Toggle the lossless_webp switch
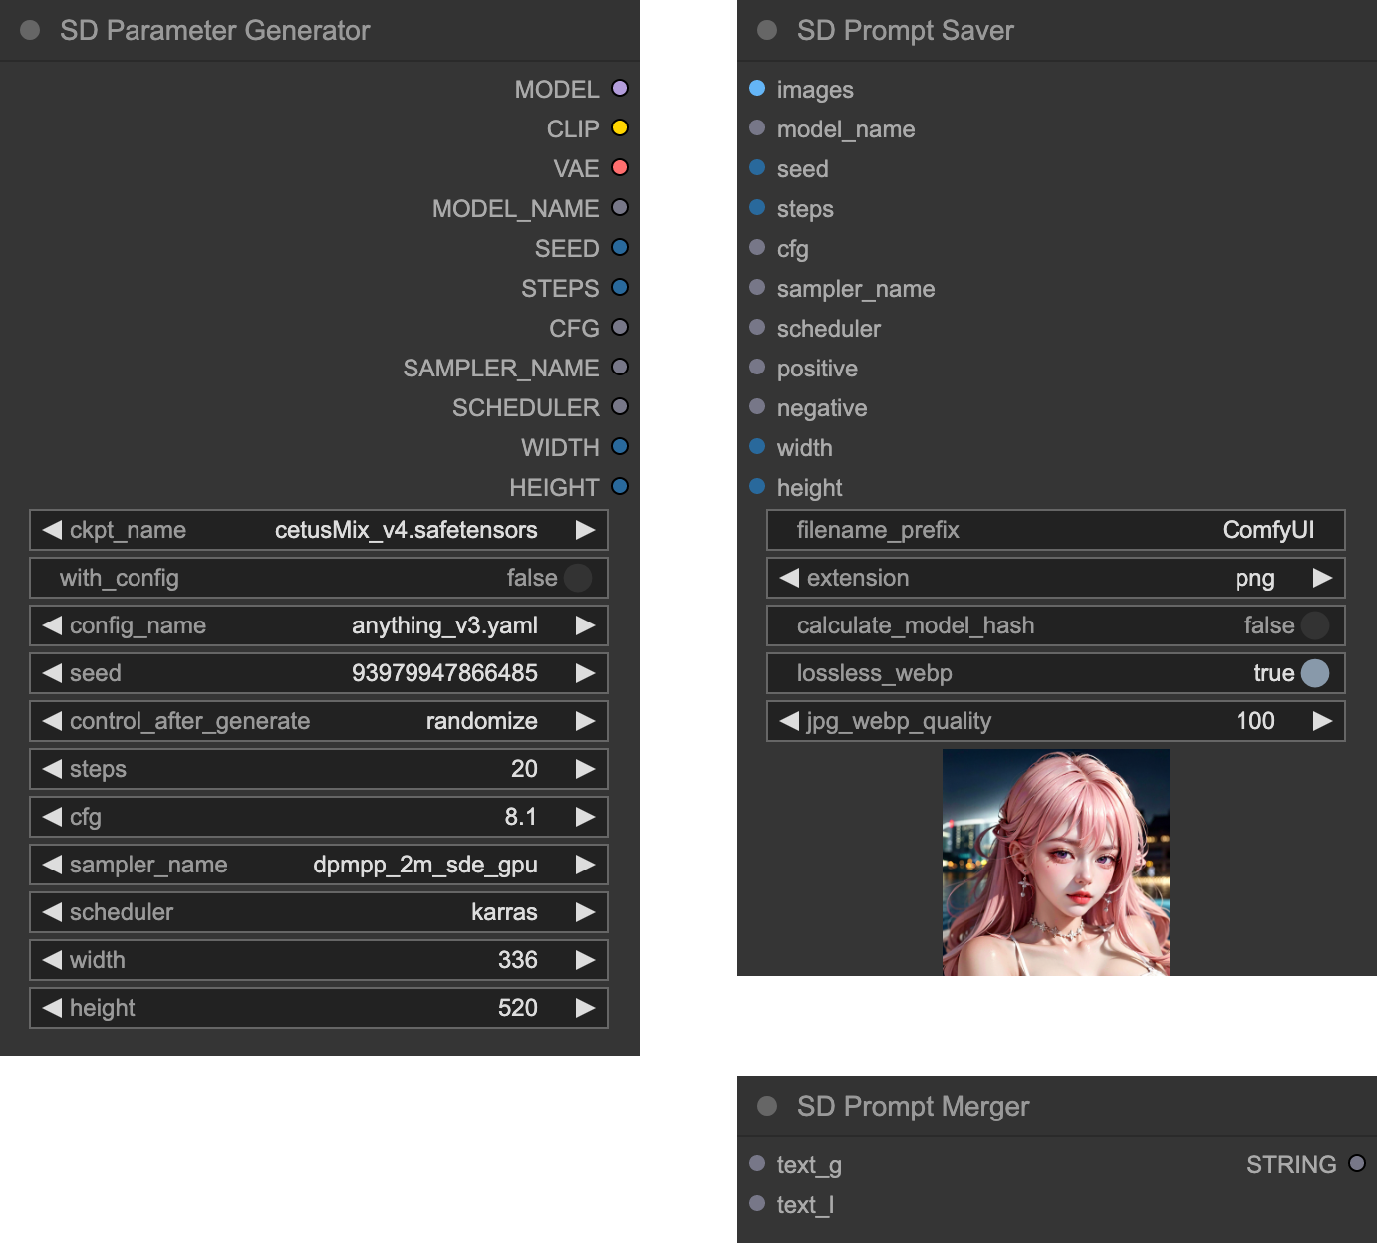This screenshot has width=1377, height=1243. click(x=1315, y=673)
